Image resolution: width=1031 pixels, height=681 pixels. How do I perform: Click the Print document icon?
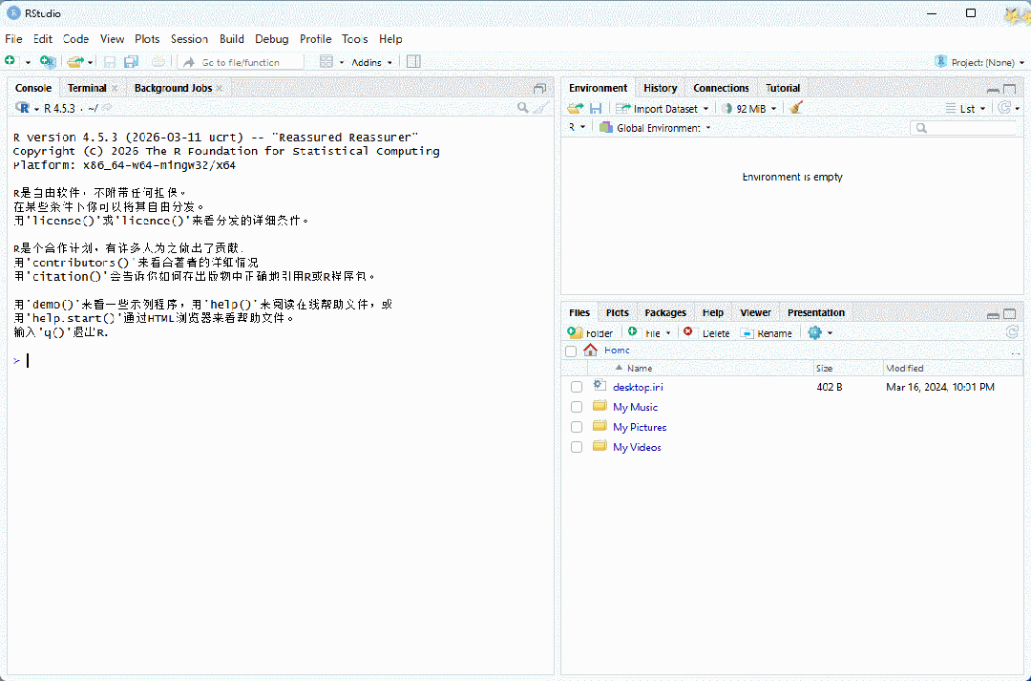158,62
